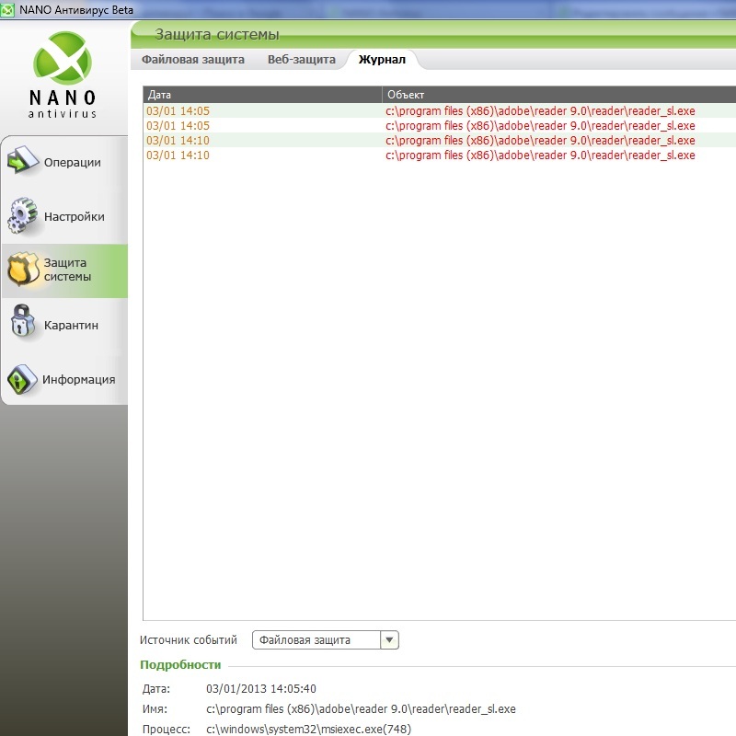Click the title bar NANO app icon

[8, 9]
